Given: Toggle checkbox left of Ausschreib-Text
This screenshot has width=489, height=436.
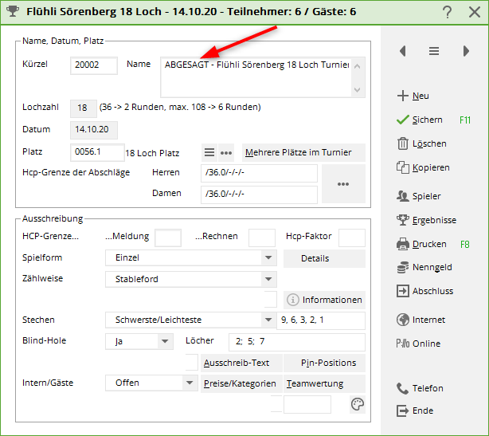Looking at the screenshot, I should [x=191, y=363].
